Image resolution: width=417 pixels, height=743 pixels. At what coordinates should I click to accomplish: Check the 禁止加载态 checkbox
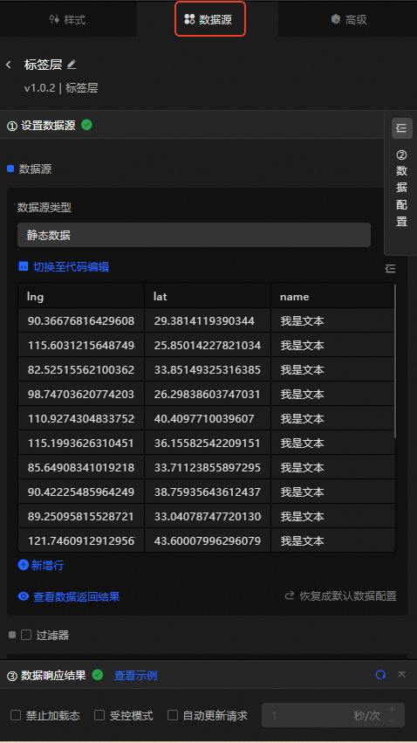(16, 715)
